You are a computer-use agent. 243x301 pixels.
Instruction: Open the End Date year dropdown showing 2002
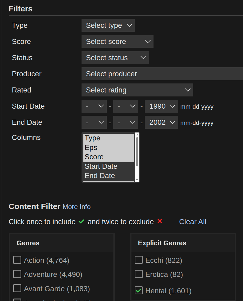(161, 122)
